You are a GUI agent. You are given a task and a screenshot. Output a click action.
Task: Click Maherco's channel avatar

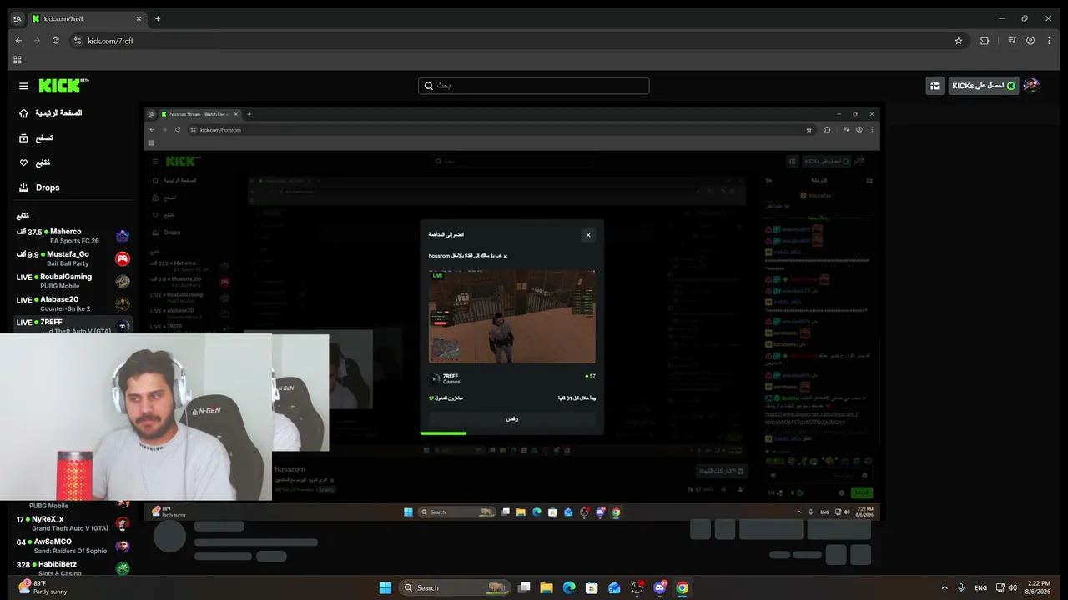coord(123,236)
